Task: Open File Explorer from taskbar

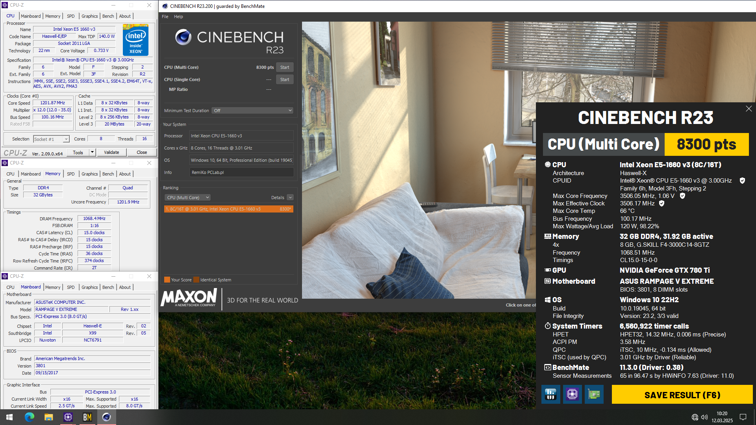Action: (48, 417)
